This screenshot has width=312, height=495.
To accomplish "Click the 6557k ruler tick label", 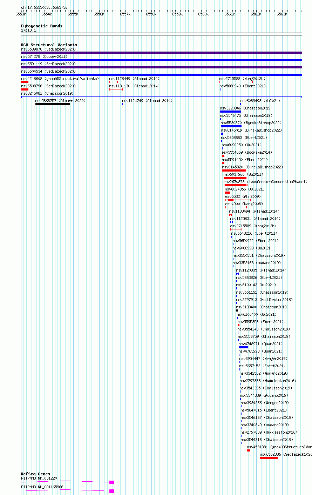I will coord(125,14).
